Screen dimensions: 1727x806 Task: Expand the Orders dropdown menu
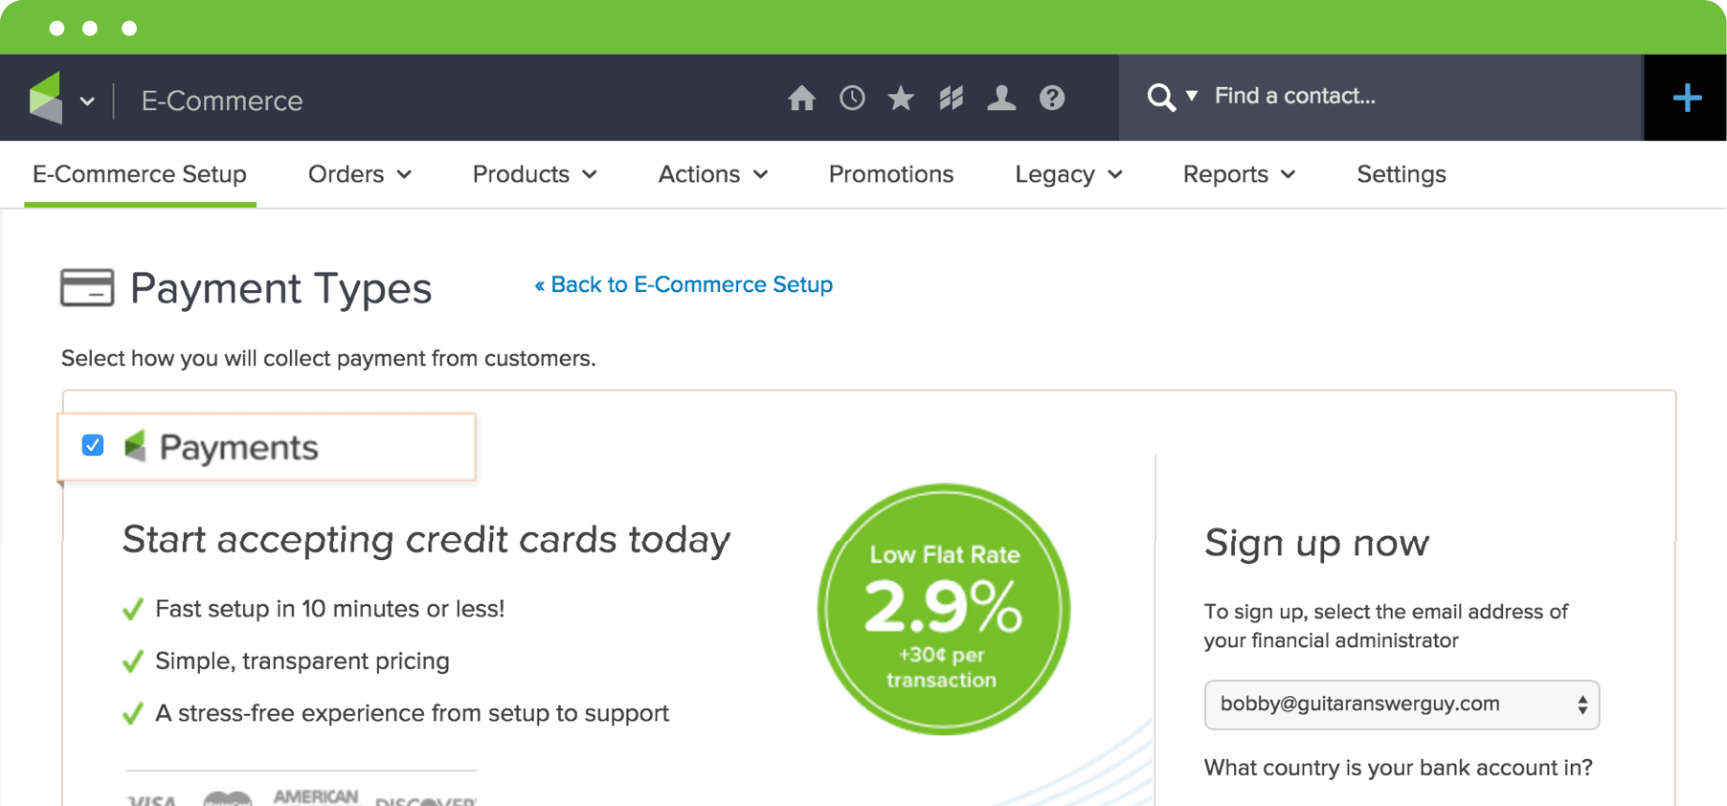click(x=359, y=174)
